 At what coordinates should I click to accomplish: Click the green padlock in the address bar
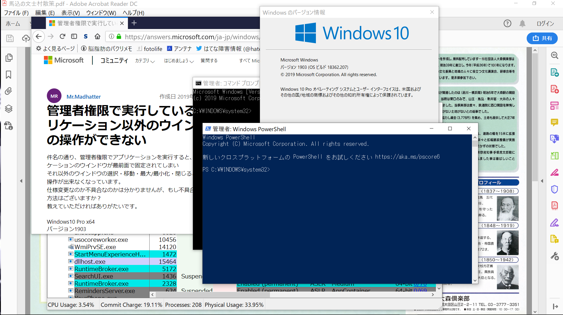[x=119, y=37]
